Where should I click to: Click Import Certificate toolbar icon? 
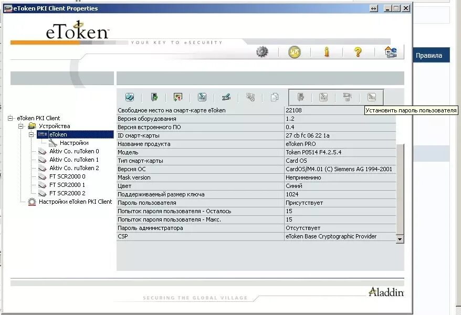[178, 97]
